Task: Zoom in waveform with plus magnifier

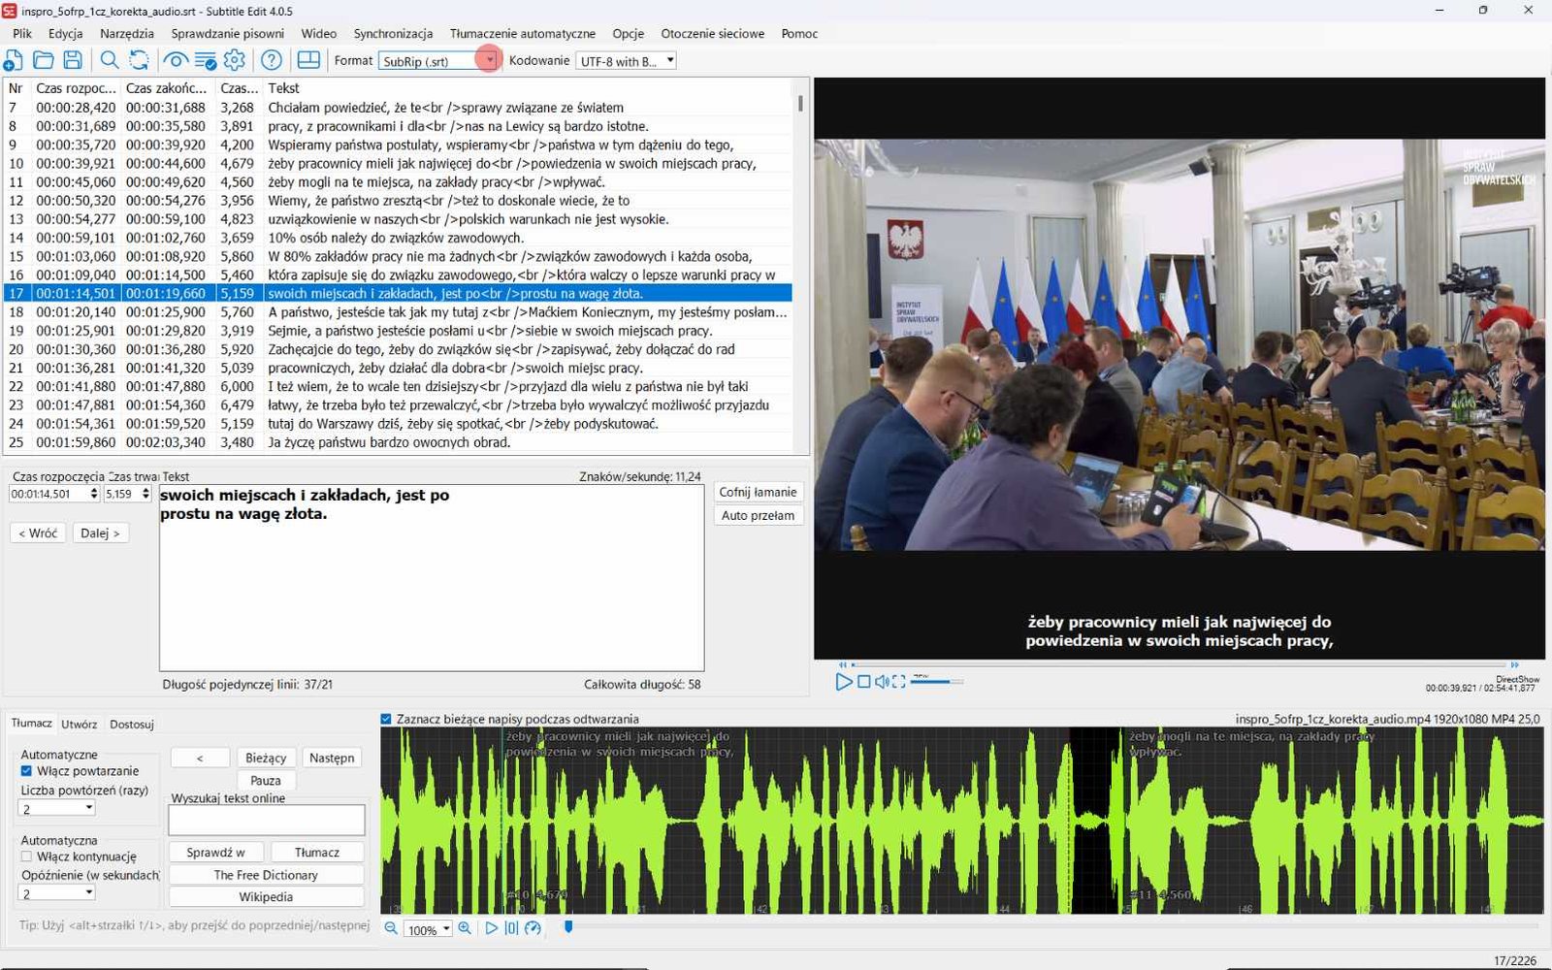Action: (465, 928)
